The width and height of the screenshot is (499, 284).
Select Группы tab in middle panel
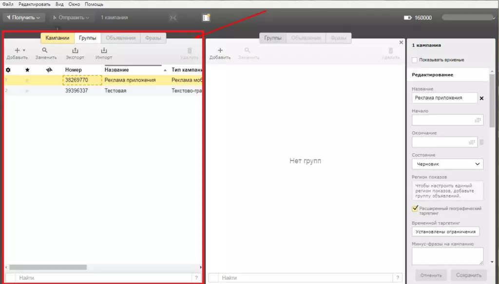coord(273,38)
